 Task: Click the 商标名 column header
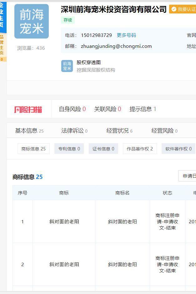click(x=122, y=193)
